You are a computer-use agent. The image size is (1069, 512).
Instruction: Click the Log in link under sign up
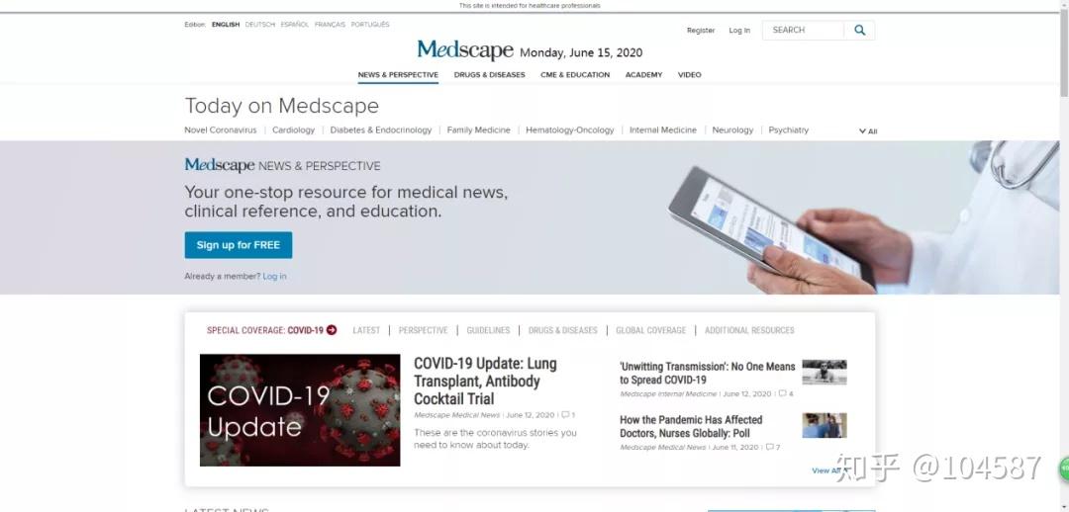(x=275, y=277)
